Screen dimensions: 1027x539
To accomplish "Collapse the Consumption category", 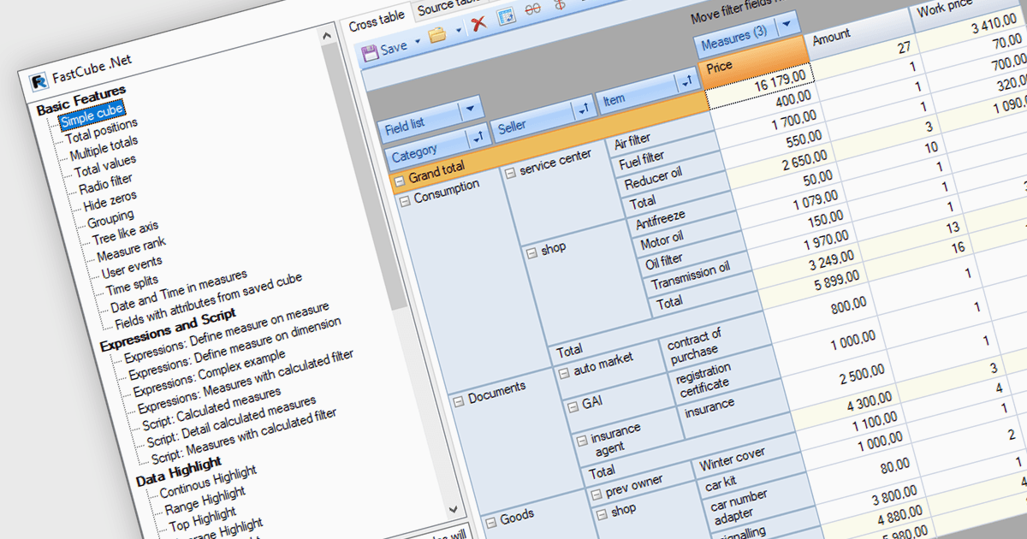I will coord(405,200).
